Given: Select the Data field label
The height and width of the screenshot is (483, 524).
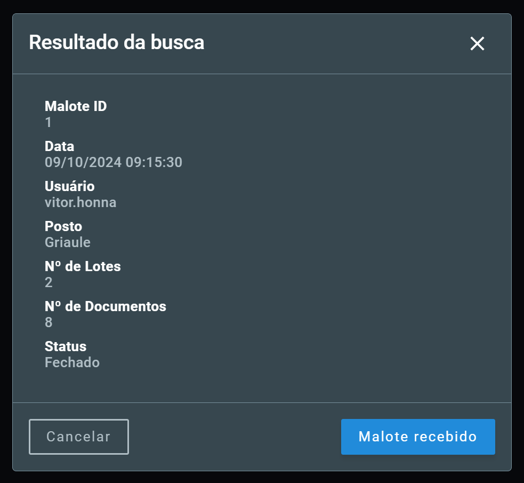Looking at the screenshot, I should pyautogui.click(x=60, y=146).
